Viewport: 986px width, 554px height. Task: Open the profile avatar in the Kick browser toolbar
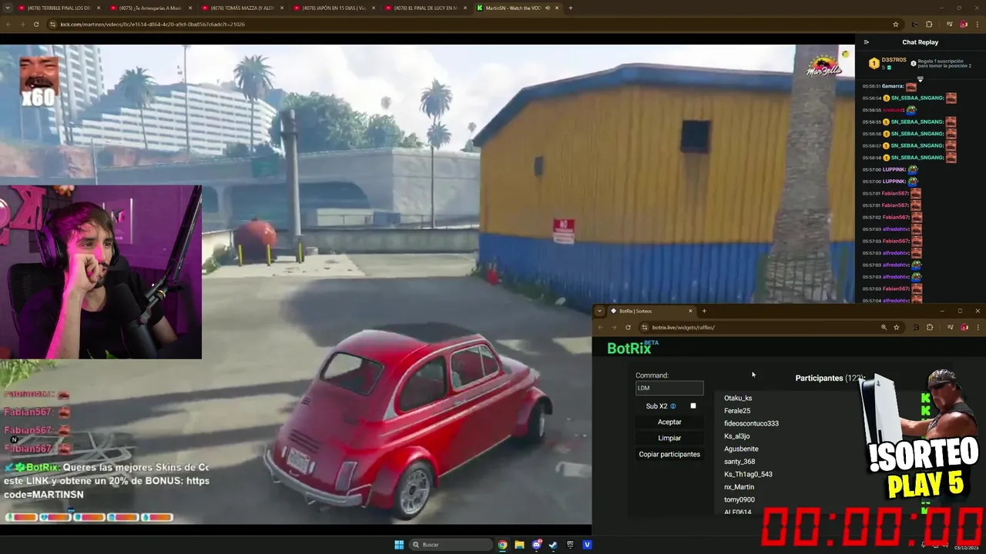[x=964, y=24]
